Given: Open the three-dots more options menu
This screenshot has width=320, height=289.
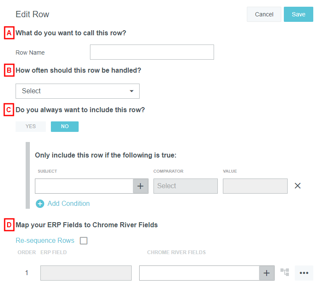Looking at the screenshot, I should click(304, 273).
